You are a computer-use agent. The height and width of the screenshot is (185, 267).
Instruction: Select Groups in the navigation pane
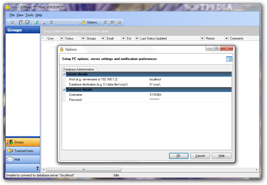coord(23,142)
